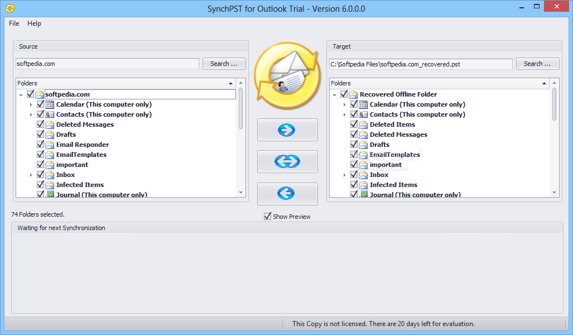Click Deleted Messages folder icon in Source
Image resolution: width=573 pixels, height=335 pixels.
coord(50,125)
